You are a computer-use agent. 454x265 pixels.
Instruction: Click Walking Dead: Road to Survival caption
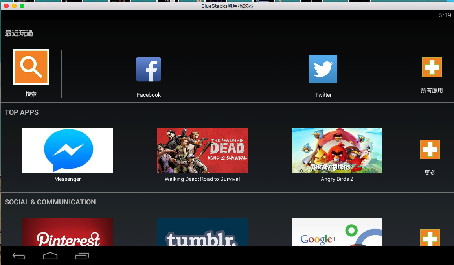point(202,179)
